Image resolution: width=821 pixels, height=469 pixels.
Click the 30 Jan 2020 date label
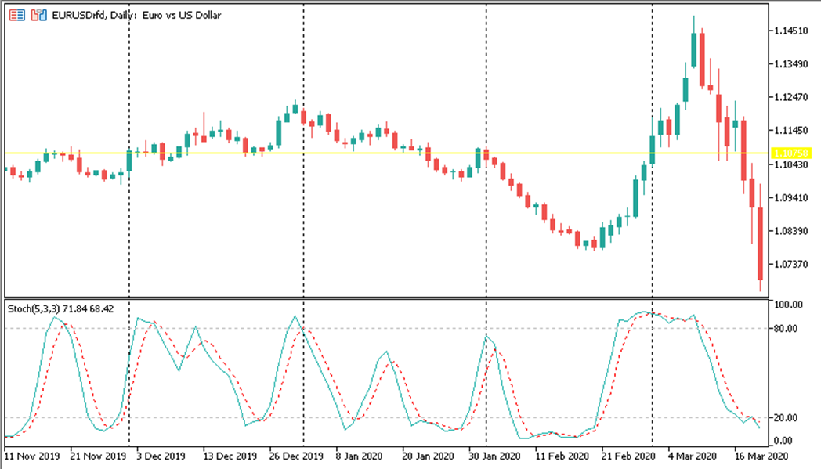click(494, 456)
